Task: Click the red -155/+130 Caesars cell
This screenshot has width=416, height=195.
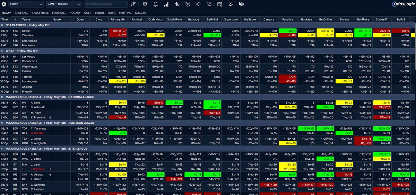Action: 269,185
